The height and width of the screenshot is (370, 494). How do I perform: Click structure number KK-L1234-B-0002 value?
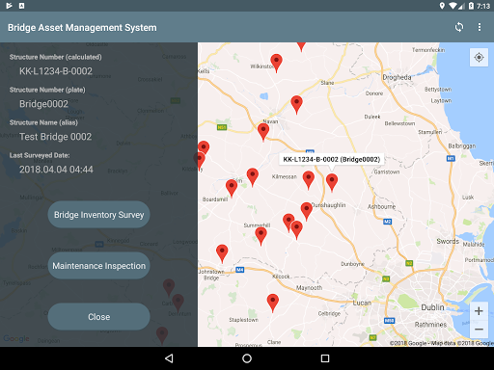pos(56,71)
